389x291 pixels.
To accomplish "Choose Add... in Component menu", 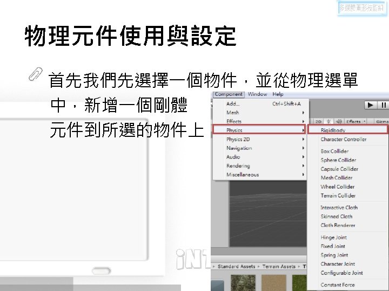I will [260, 103].
